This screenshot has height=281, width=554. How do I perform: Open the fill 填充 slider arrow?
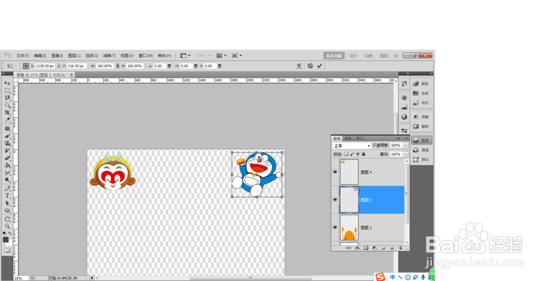pyautogui.click(x=406, y=154)
